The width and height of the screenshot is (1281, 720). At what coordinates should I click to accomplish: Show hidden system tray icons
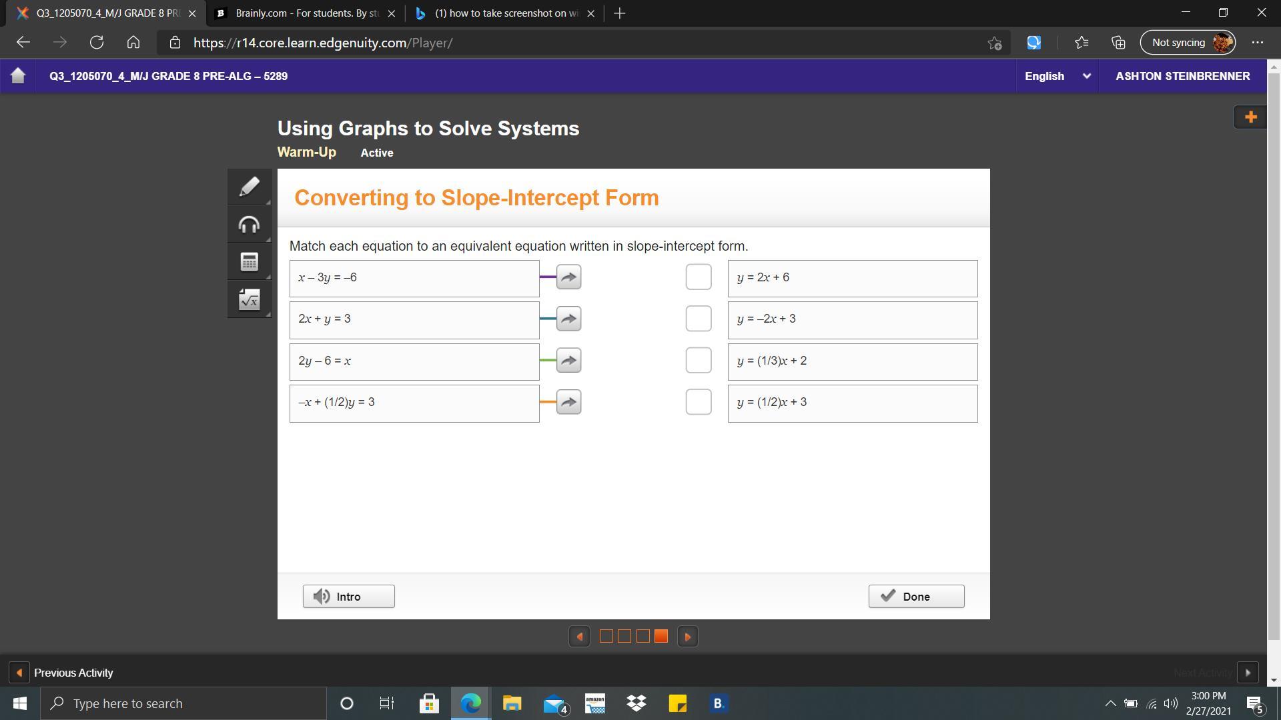(x=1110, y=703)
